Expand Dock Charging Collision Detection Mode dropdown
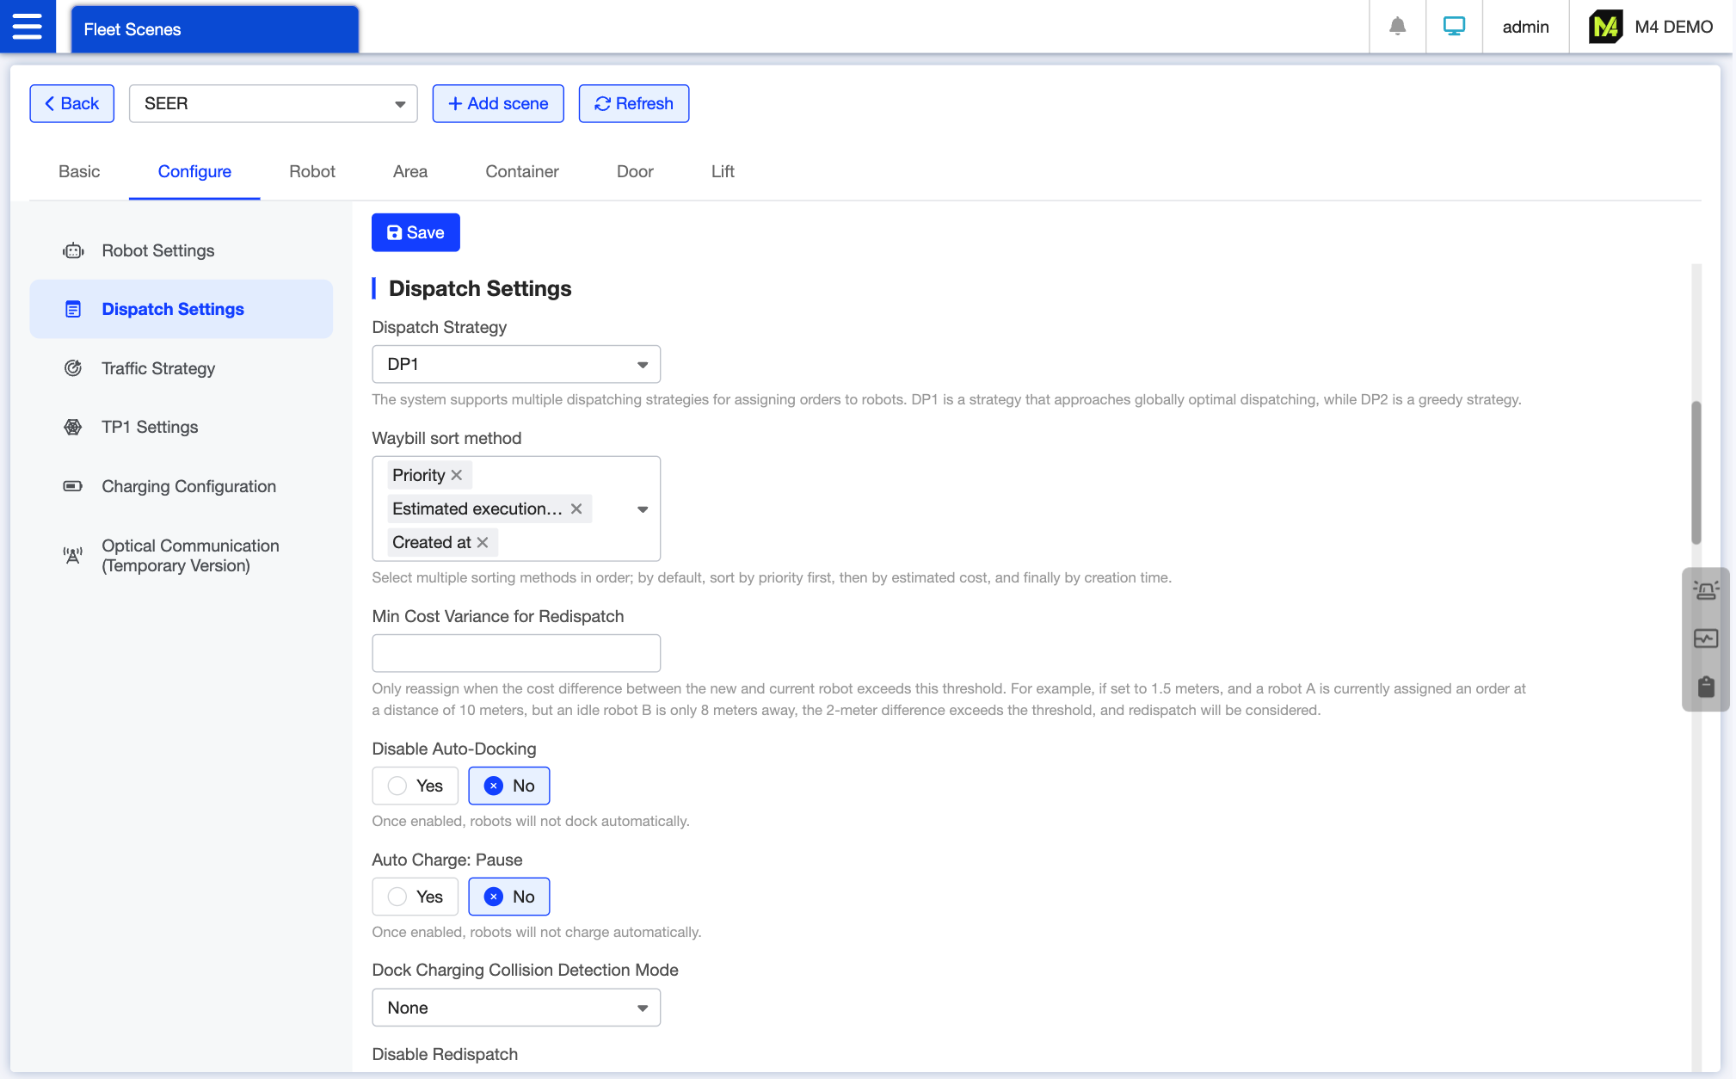Screen dimensions: 1736x1079 point(515,1008)
